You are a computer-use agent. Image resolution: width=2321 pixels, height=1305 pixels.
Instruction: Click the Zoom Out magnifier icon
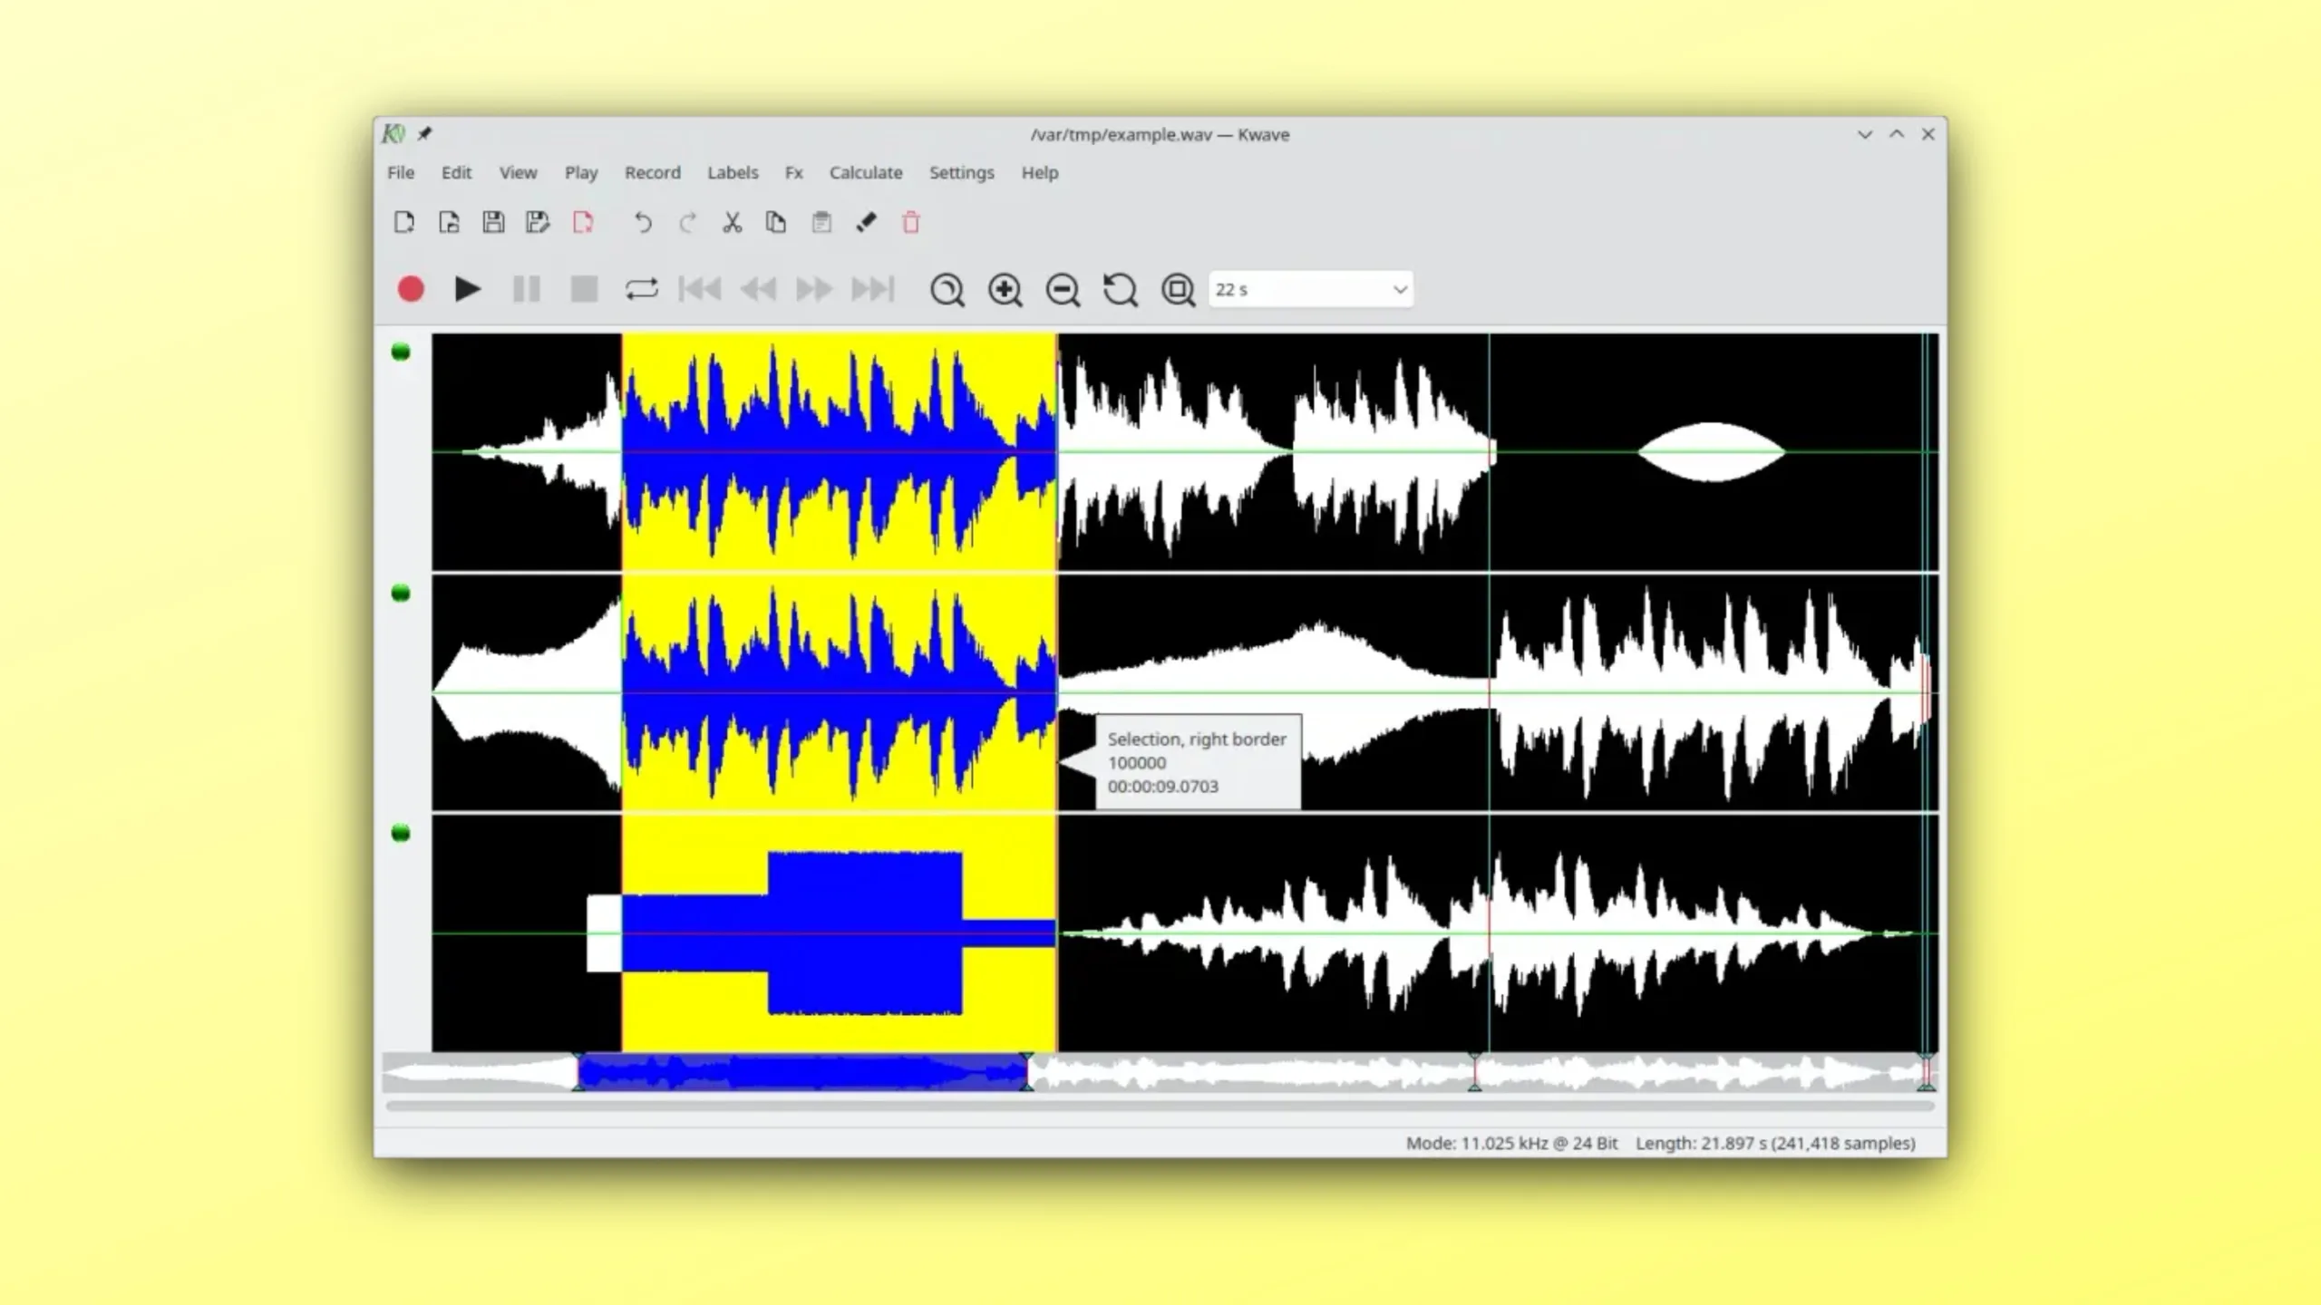pyautogui.click(x=1063, y=289)
